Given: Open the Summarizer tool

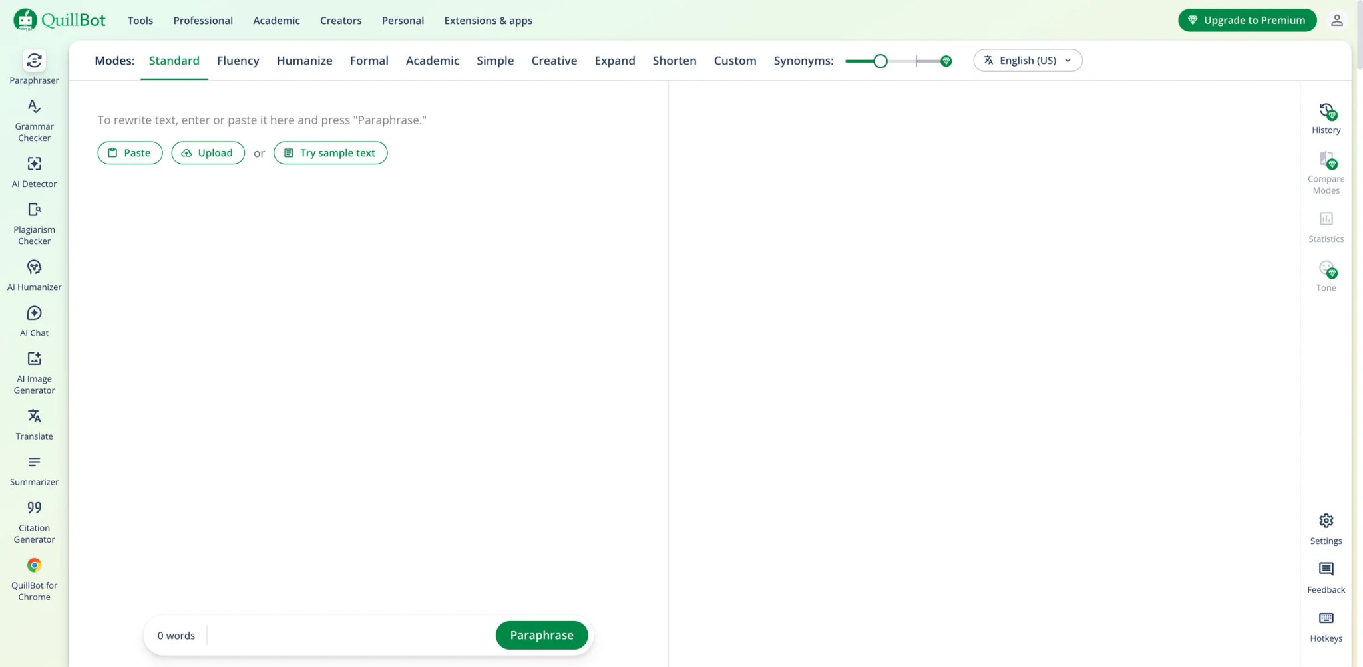Looking at the screenshot, I should tap(34, 469).
